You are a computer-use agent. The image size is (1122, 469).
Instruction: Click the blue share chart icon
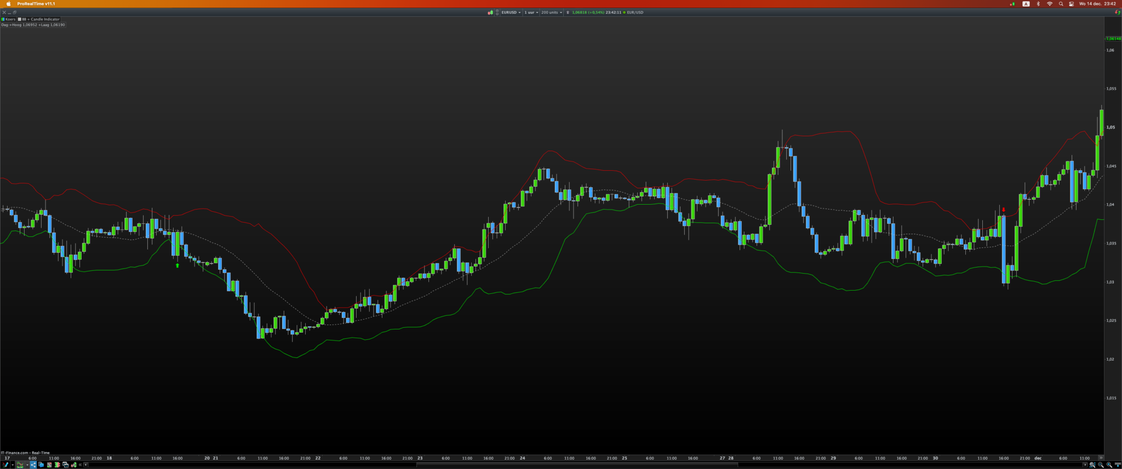pyautogui.click(x=33, y=465)
